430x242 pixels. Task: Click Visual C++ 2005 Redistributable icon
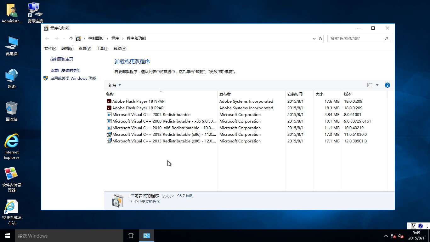tap(109, 115)
